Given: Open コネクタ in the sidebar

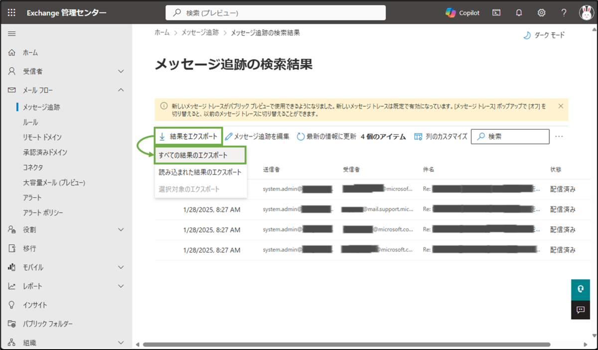Looking at the screenshot, I should pyautogui.click(x=33, y=168).
